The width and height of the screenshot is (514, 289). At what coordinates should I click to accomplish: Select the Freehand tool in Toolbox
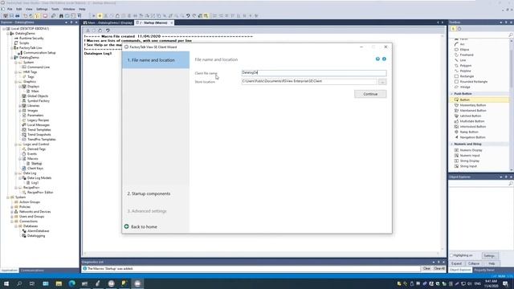[467, 55]
